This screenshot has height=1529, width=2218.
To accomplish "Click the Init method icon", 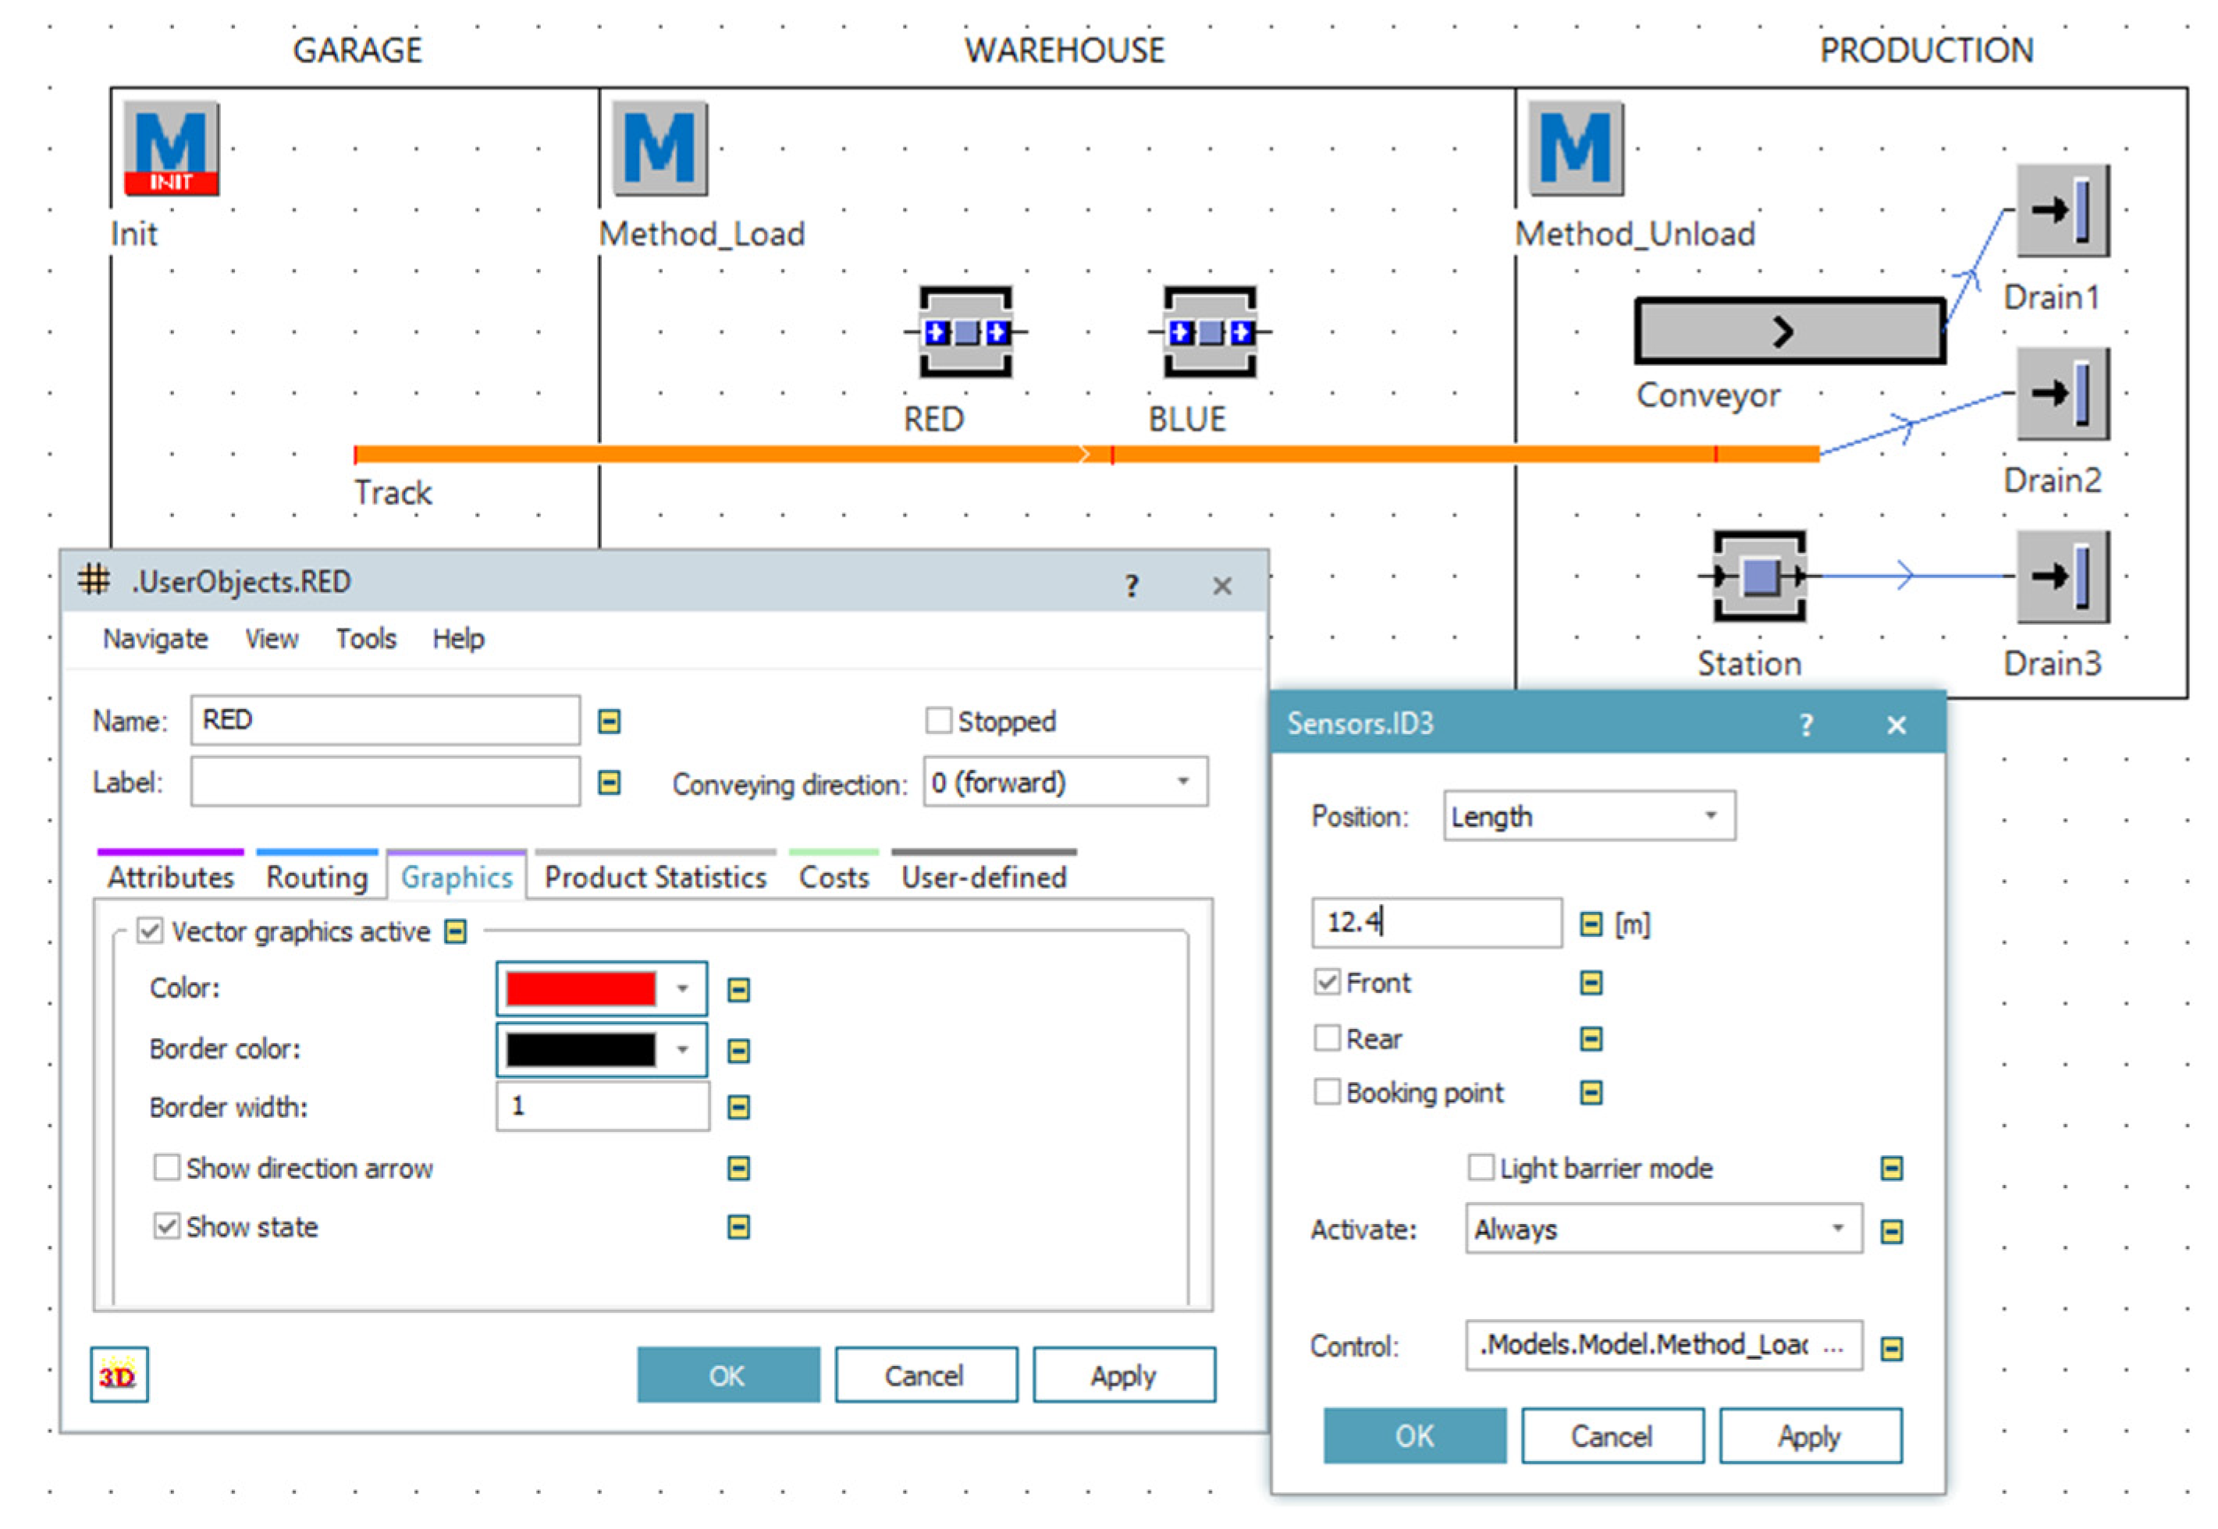I will pos(171,148).
